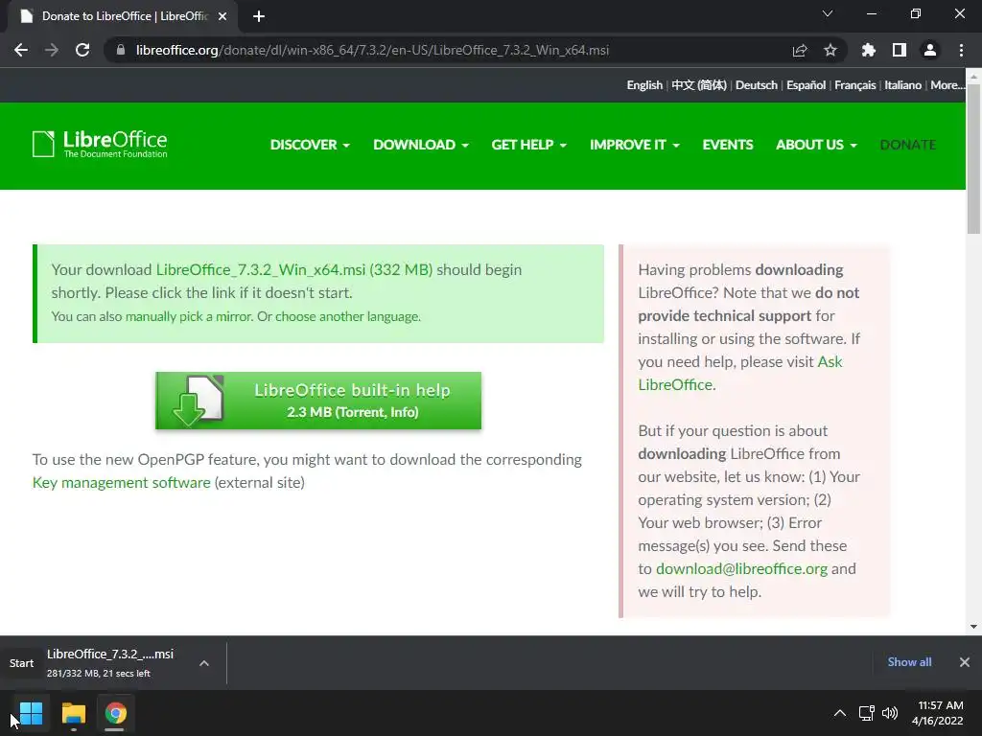Expand the ABOUT US menu

[x=816, y=145]
